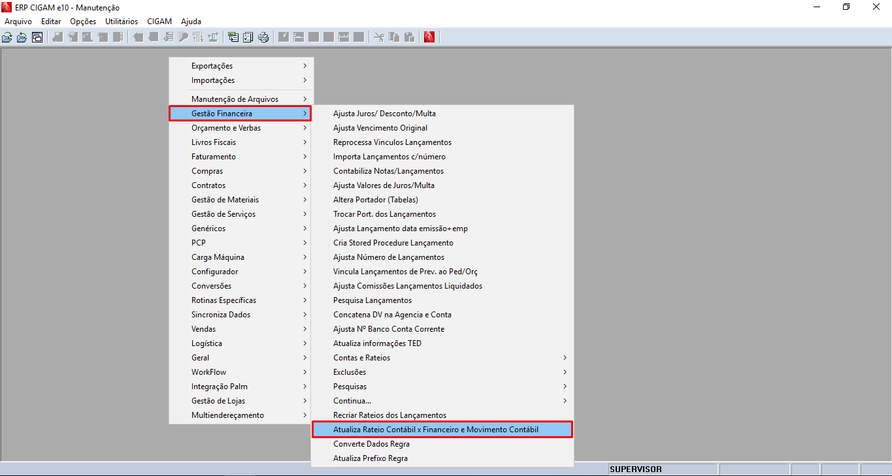Select the Conversões menu entry

[241, 286]
